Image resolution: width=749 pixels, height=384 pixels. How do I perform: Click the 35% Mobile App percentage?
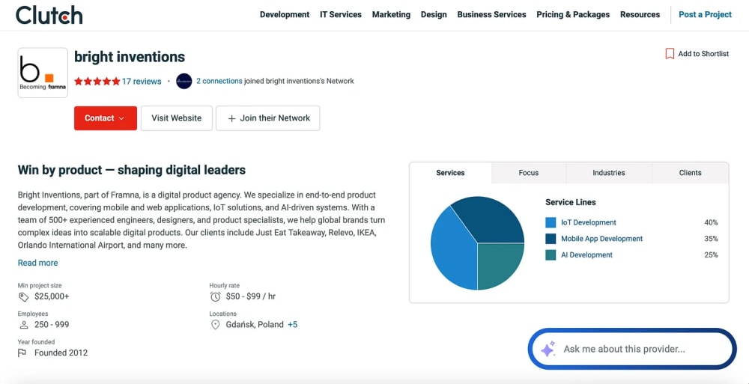tap(711, 239)
